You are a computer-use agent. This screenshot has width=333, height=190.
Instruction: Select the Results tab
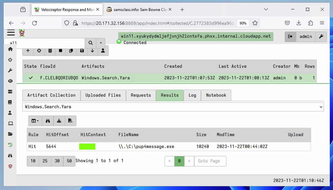click(x=170, y=95)
